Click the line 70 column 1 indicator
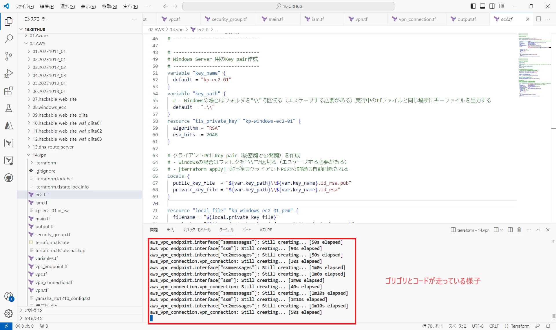 pos(432,326)
